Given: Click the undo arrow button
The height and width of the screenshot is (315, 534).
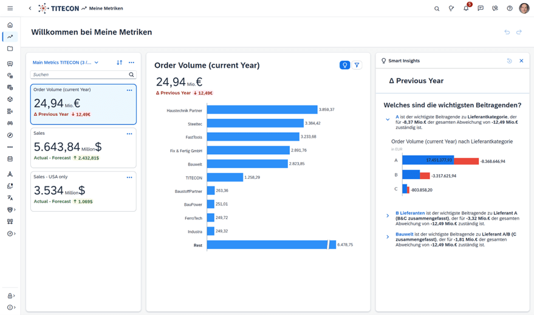Looking at the screenshot, I should pos(507,32).
